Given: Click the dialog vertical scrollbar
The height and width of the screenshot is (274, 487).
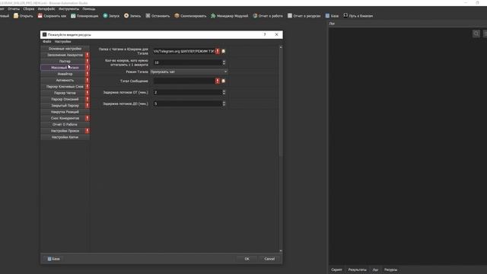Looking at the screenshot, I should coord(281,103).
